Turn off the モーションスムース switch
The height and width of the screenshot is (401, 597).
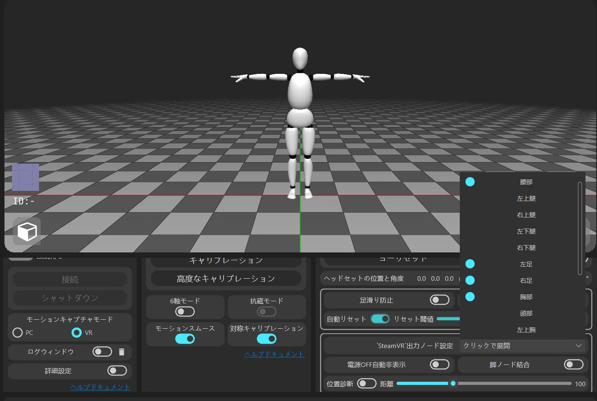tap(185, 339)
